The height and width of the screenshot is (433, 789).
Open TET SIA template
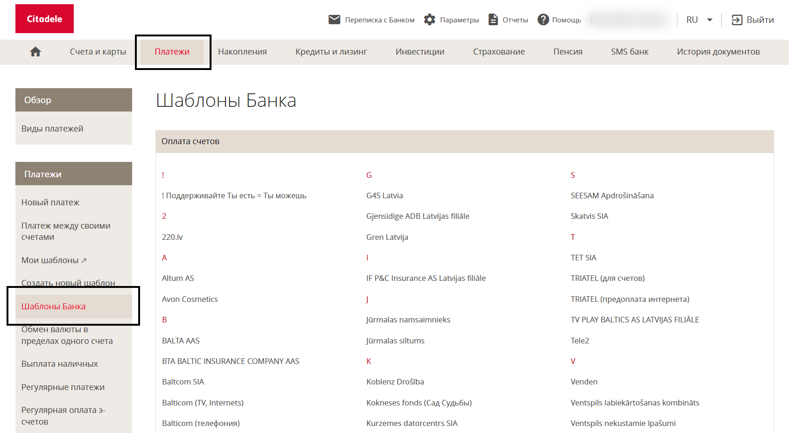tap(583, 258)
